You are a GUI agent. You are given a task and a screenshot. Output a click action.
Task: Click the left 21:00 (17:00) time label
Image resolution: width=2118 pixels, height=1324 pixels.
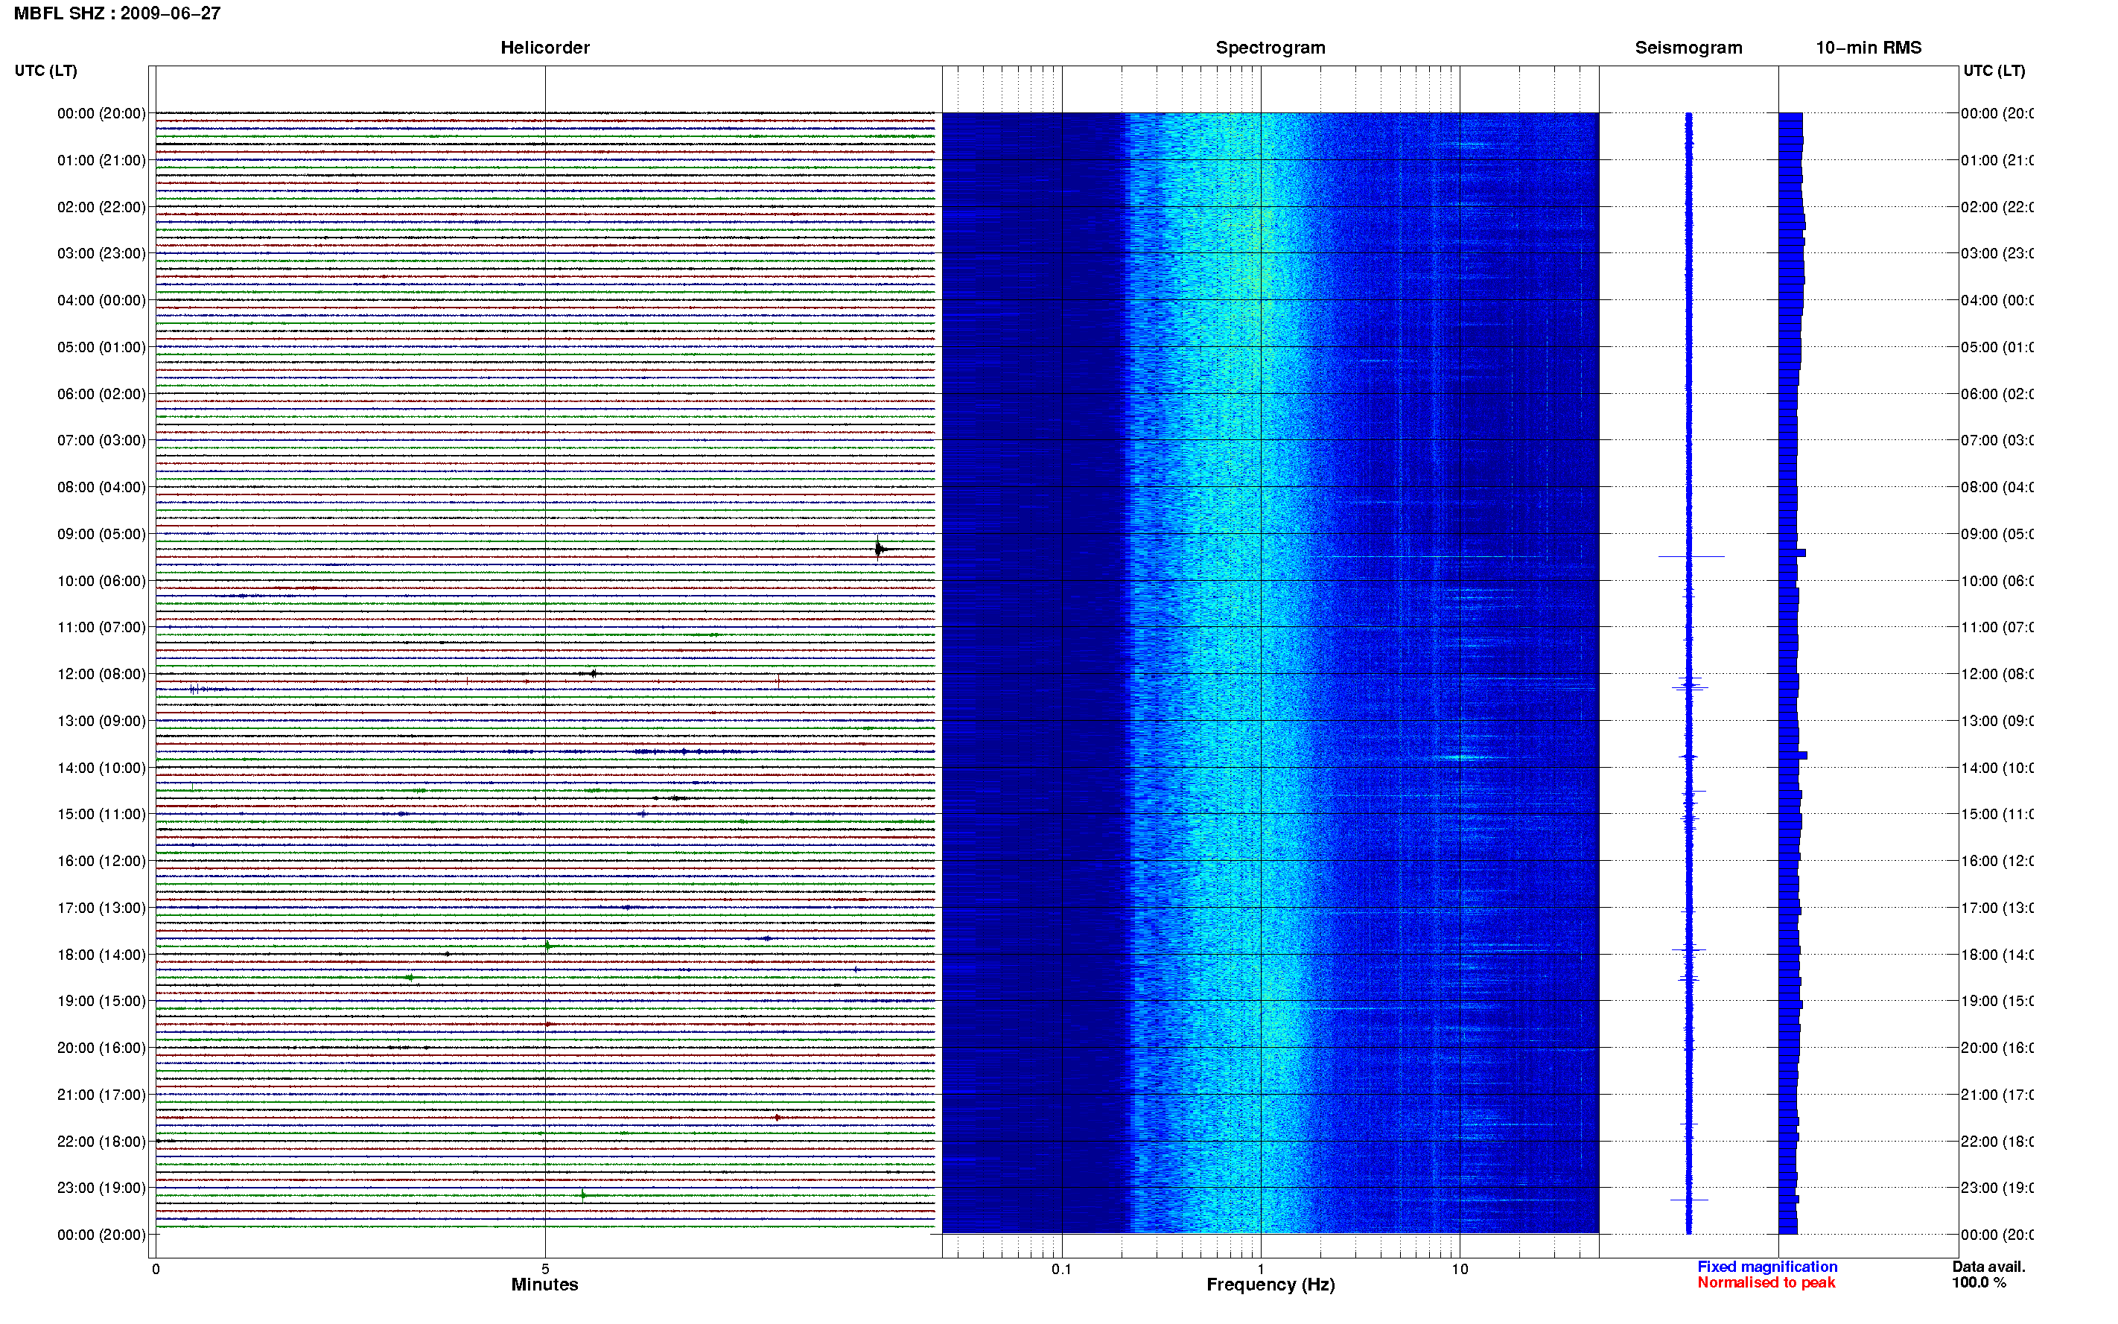pos(101,1095)
